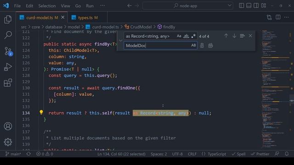
Task: Click database in the breadcrumb
Action: [54, 27]
